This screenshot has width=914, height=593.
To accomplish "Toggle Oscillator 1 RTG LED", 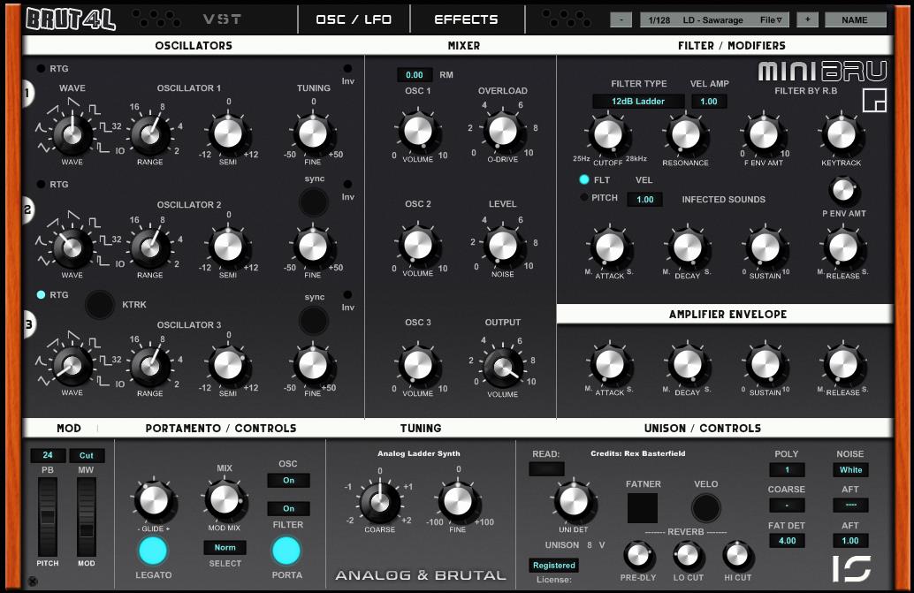I will coord(41,69).
